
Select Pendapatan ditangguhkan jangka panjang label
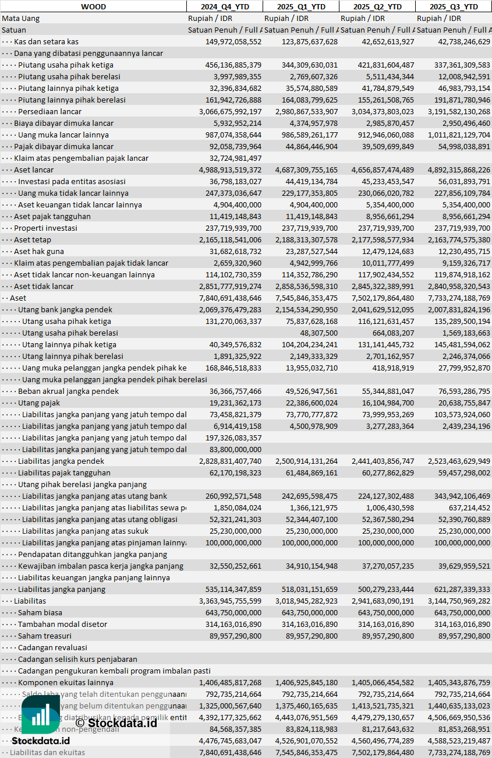[93, 554]
